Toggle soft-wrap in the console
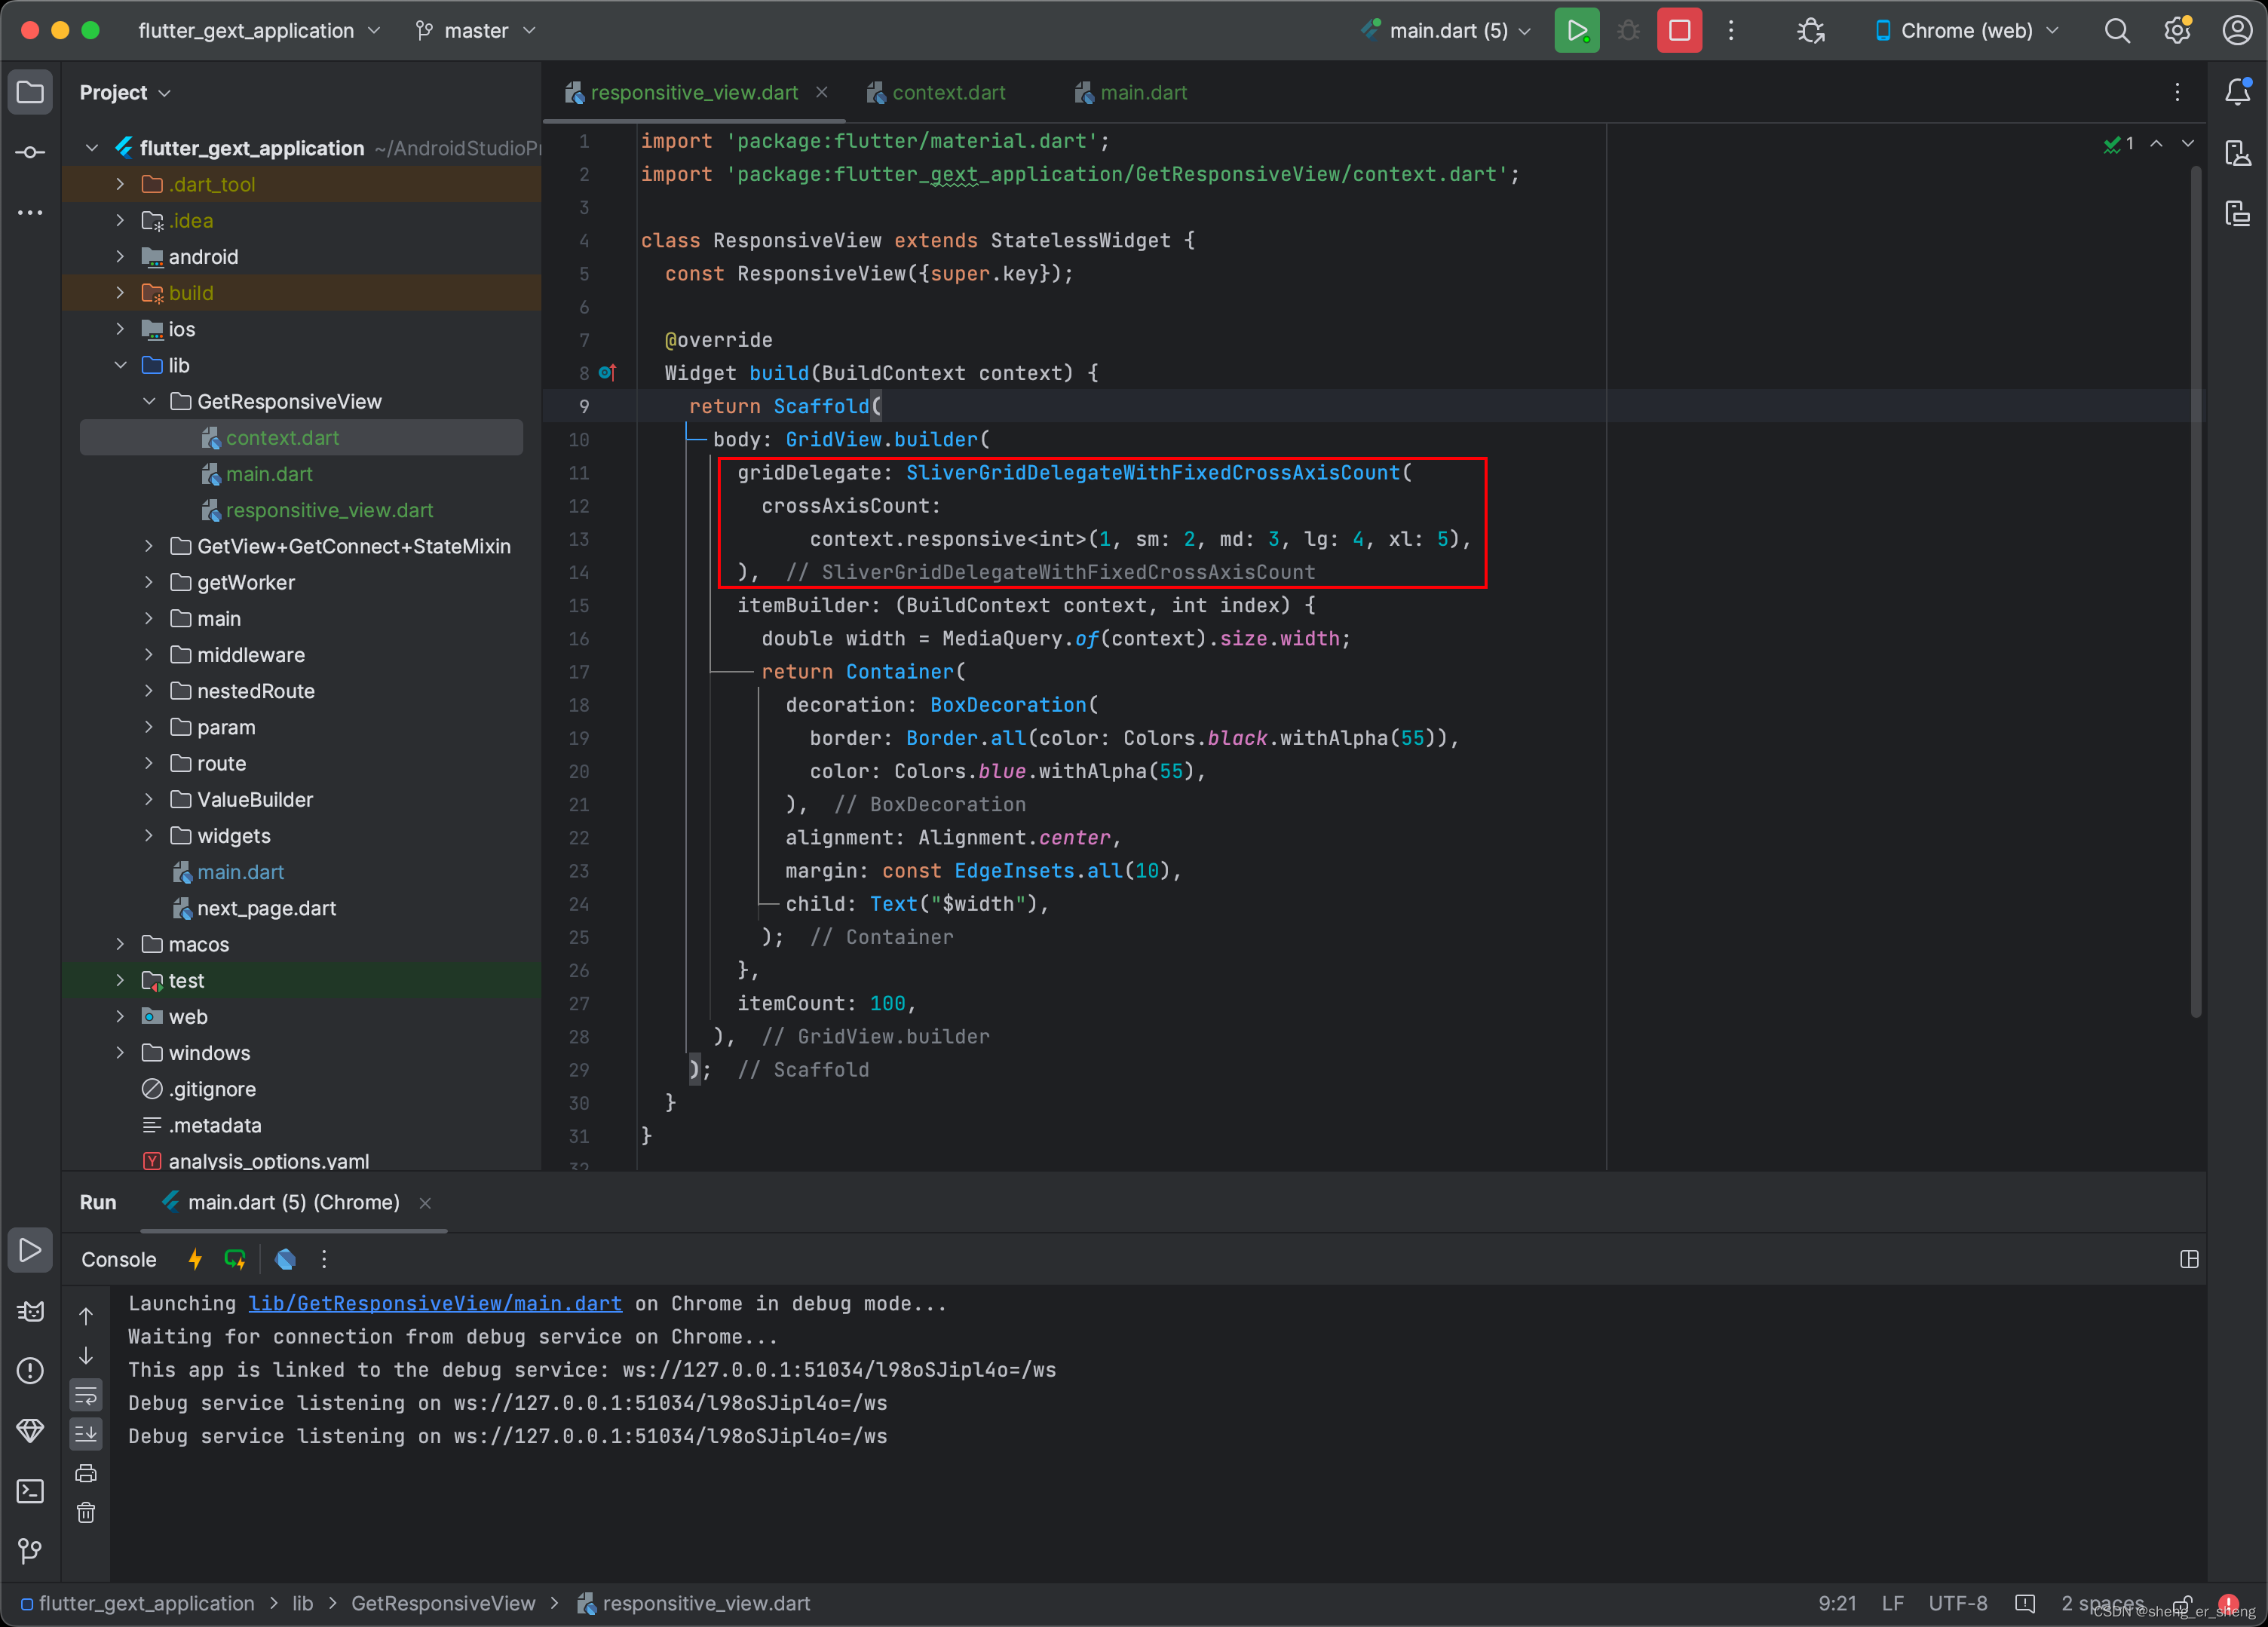 tap(86, 1394)
